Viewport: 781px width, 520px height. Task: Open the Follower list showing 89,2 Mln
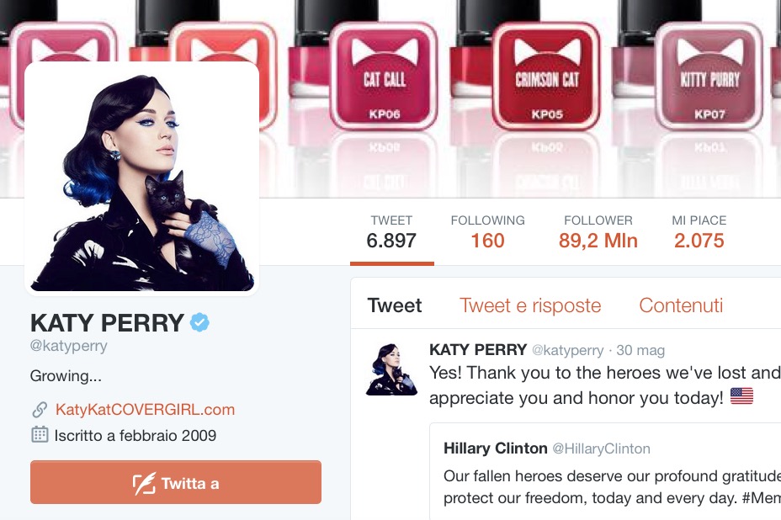click(598, 232)
